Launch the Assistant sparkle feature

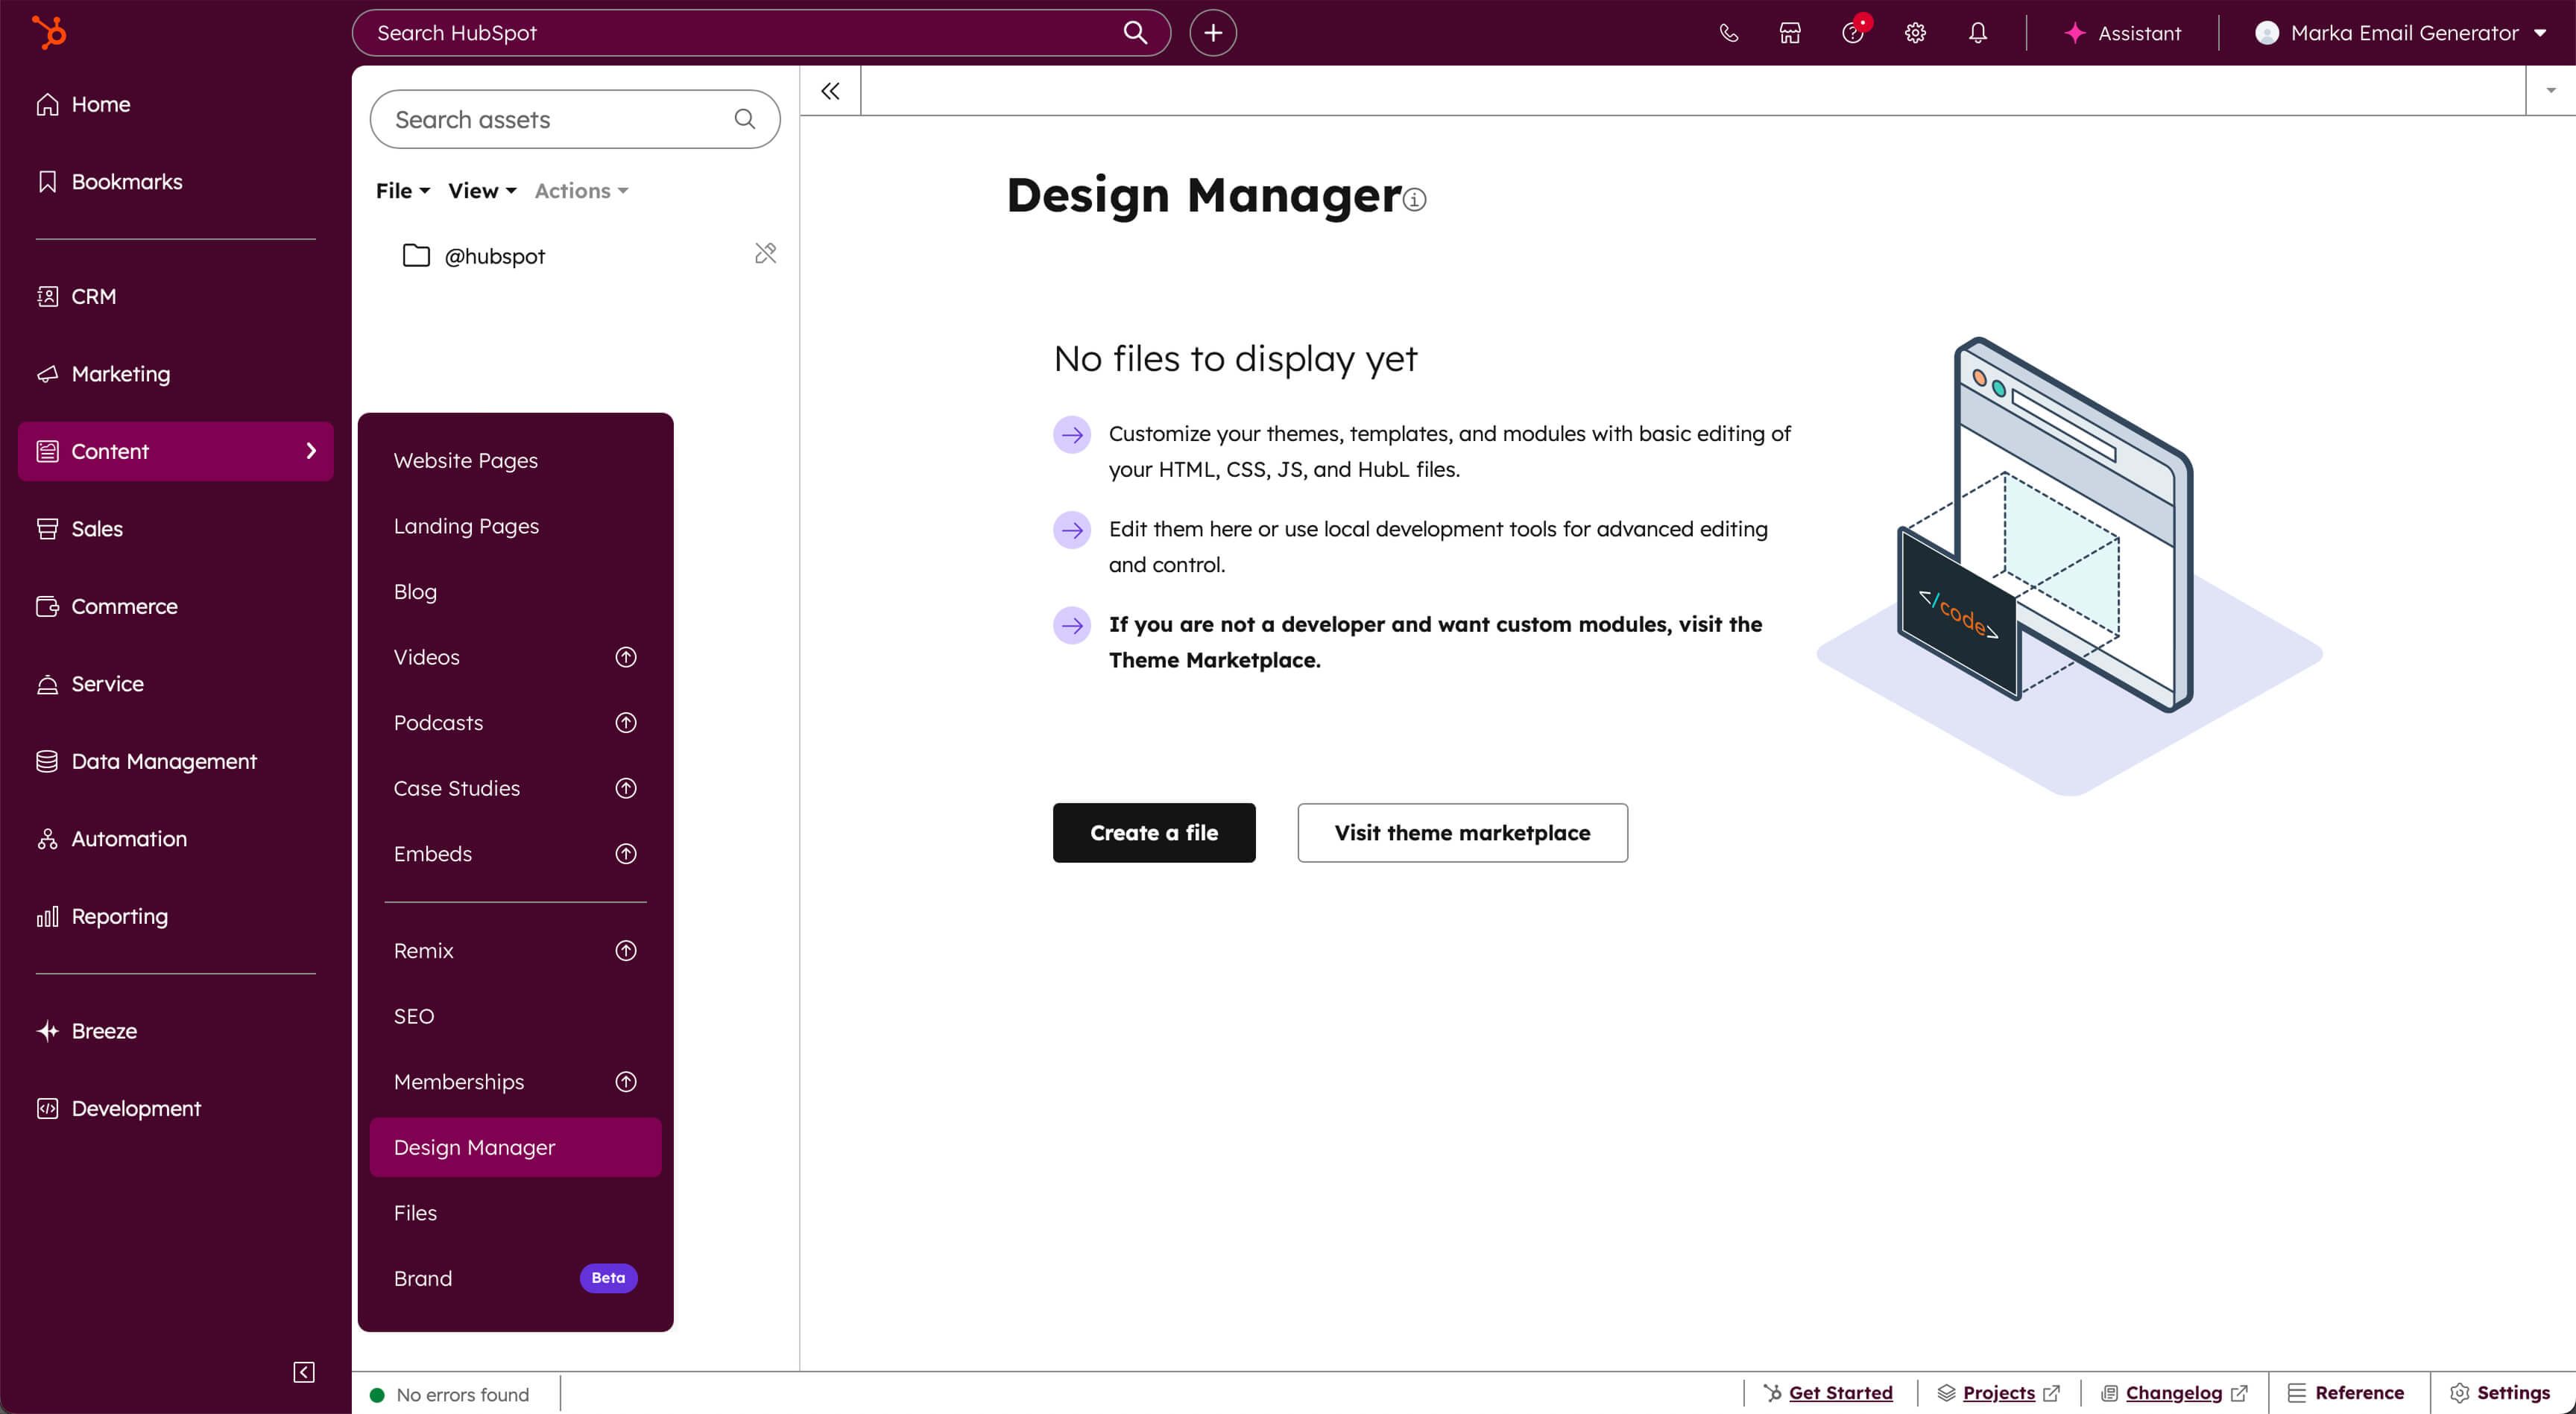[x=2122, y=32]
